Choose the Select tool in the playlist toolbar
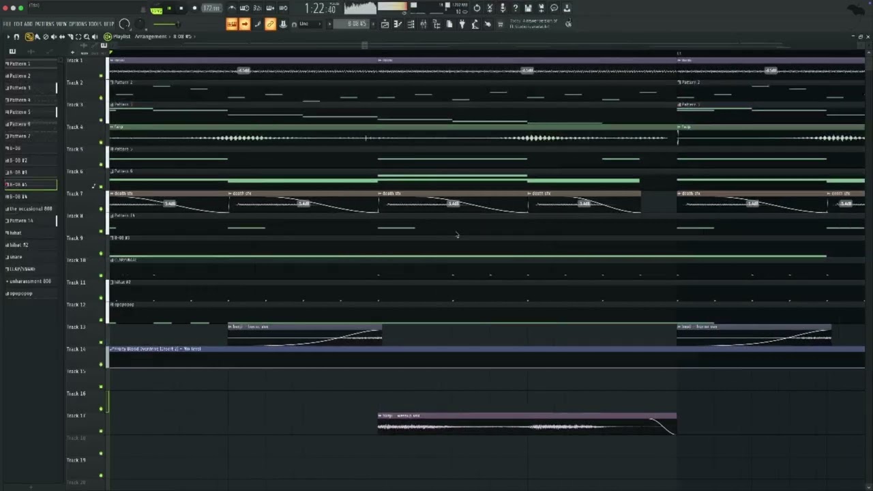The image size is (873, 491). click(78, 37)
